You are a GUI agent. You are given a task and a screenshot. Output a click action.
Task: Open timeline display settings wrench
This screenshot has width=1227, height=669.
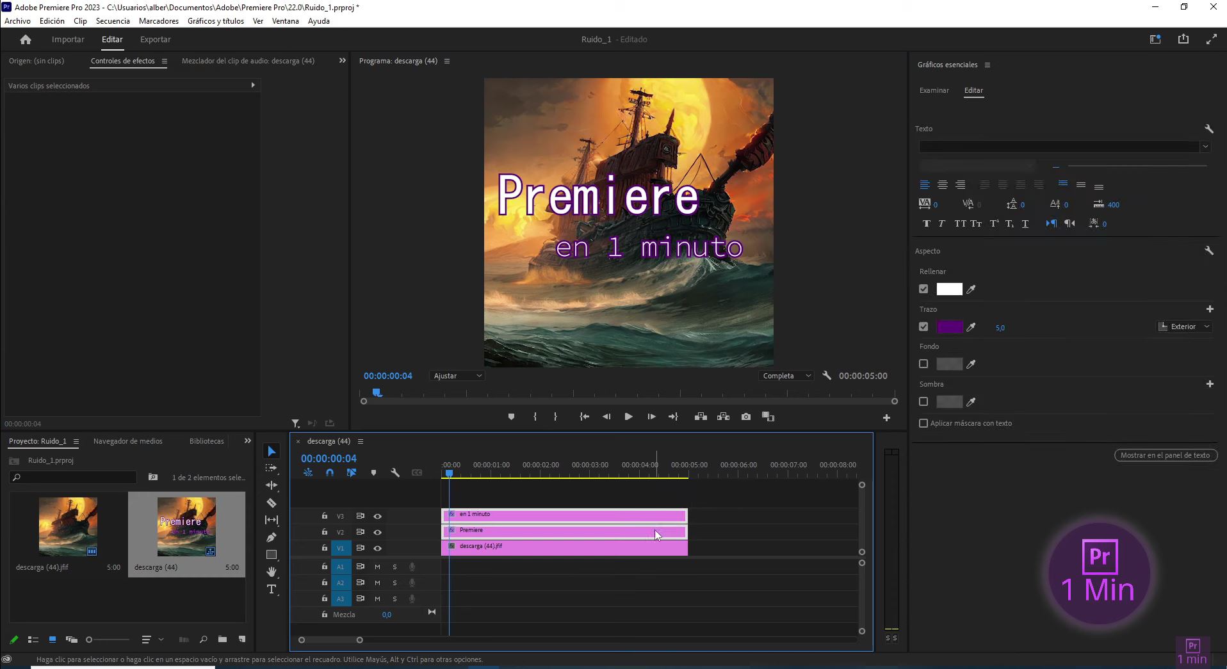click(x=395, y=472)
